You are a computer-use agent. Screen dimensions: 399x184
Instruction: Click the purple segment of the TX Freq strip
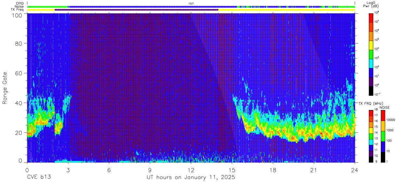point(136,10)
